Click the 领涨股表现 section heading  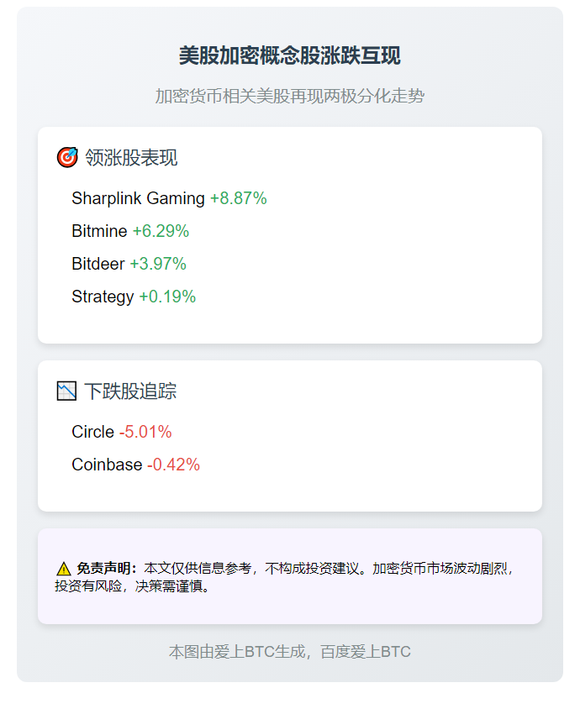(131, 158)
